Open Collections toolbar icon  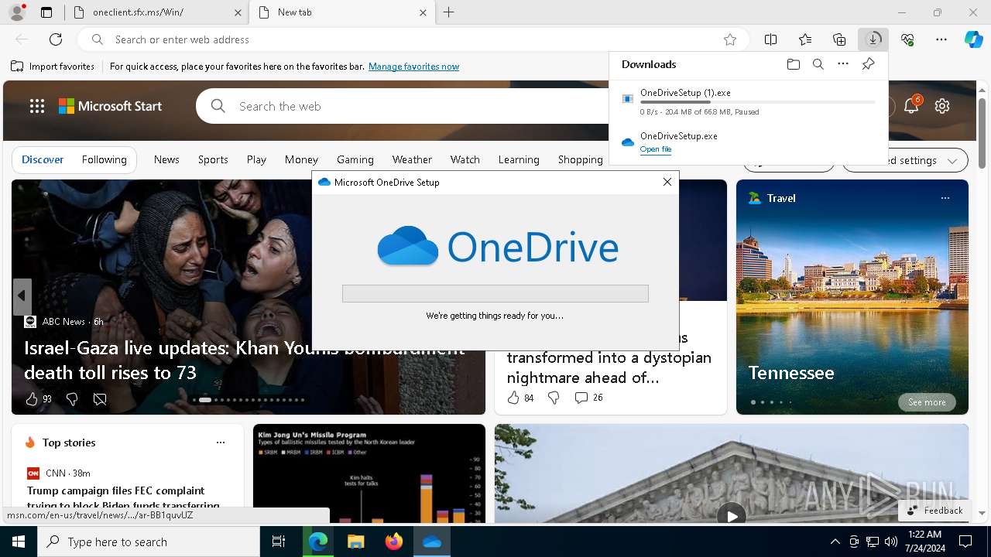(x=839, y=39)
